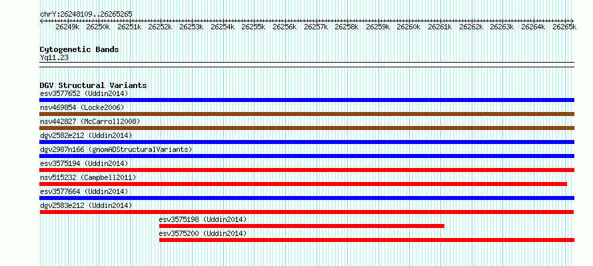Click the dgv2582e212 (Uddin2014) label
The height and width of the screenshot is (266, 593).
pos(86,135)
